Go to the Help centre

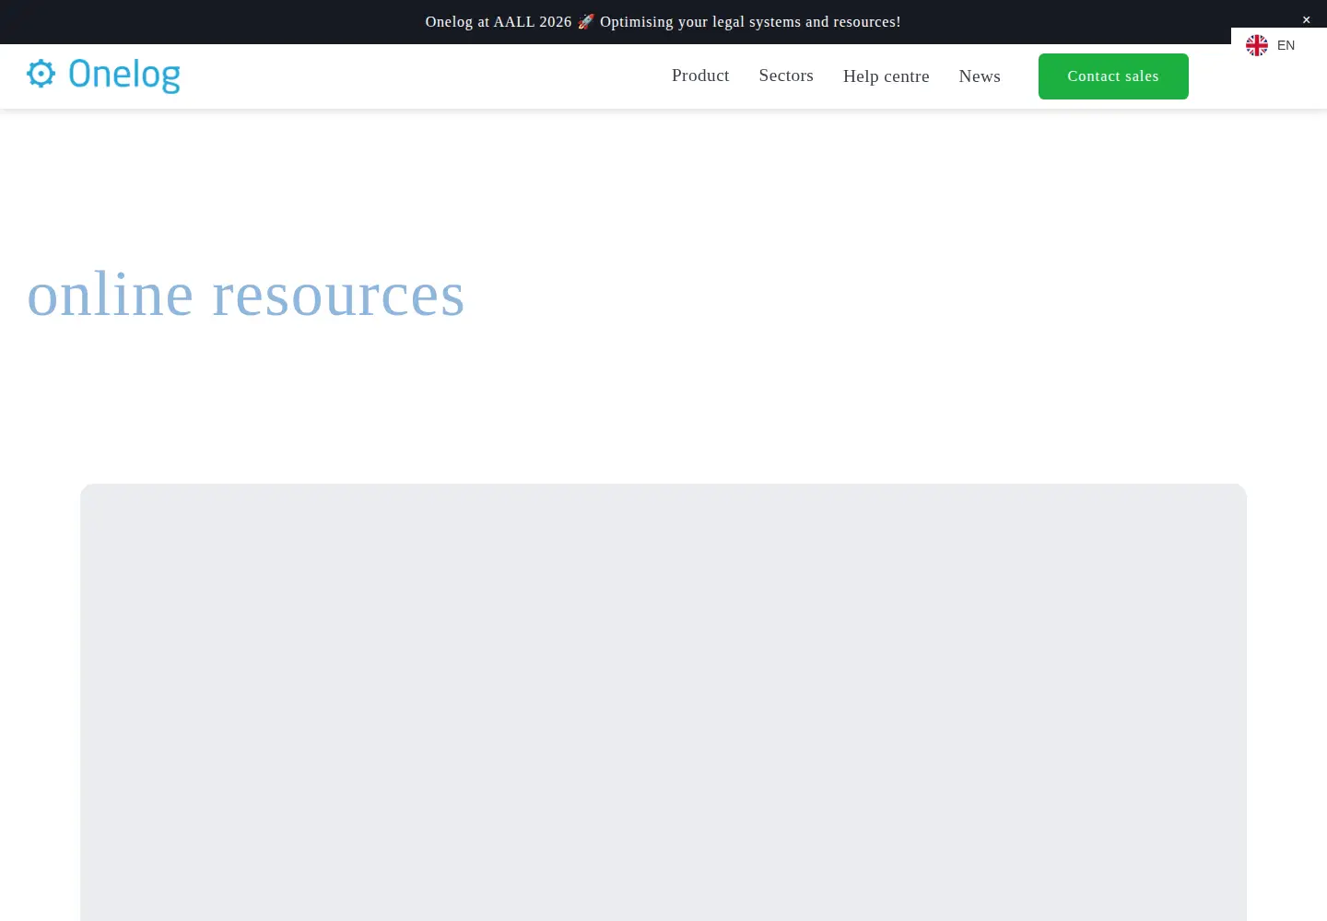click(x=887, y=76)
